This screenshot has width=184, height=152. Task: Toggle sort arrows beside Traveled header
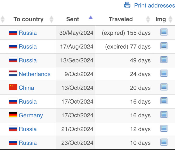pyautogui.click(x=148, y=19)
